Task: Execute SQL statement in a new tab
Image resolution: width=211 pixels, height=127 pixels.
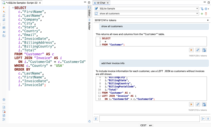Action: [4, 12]
